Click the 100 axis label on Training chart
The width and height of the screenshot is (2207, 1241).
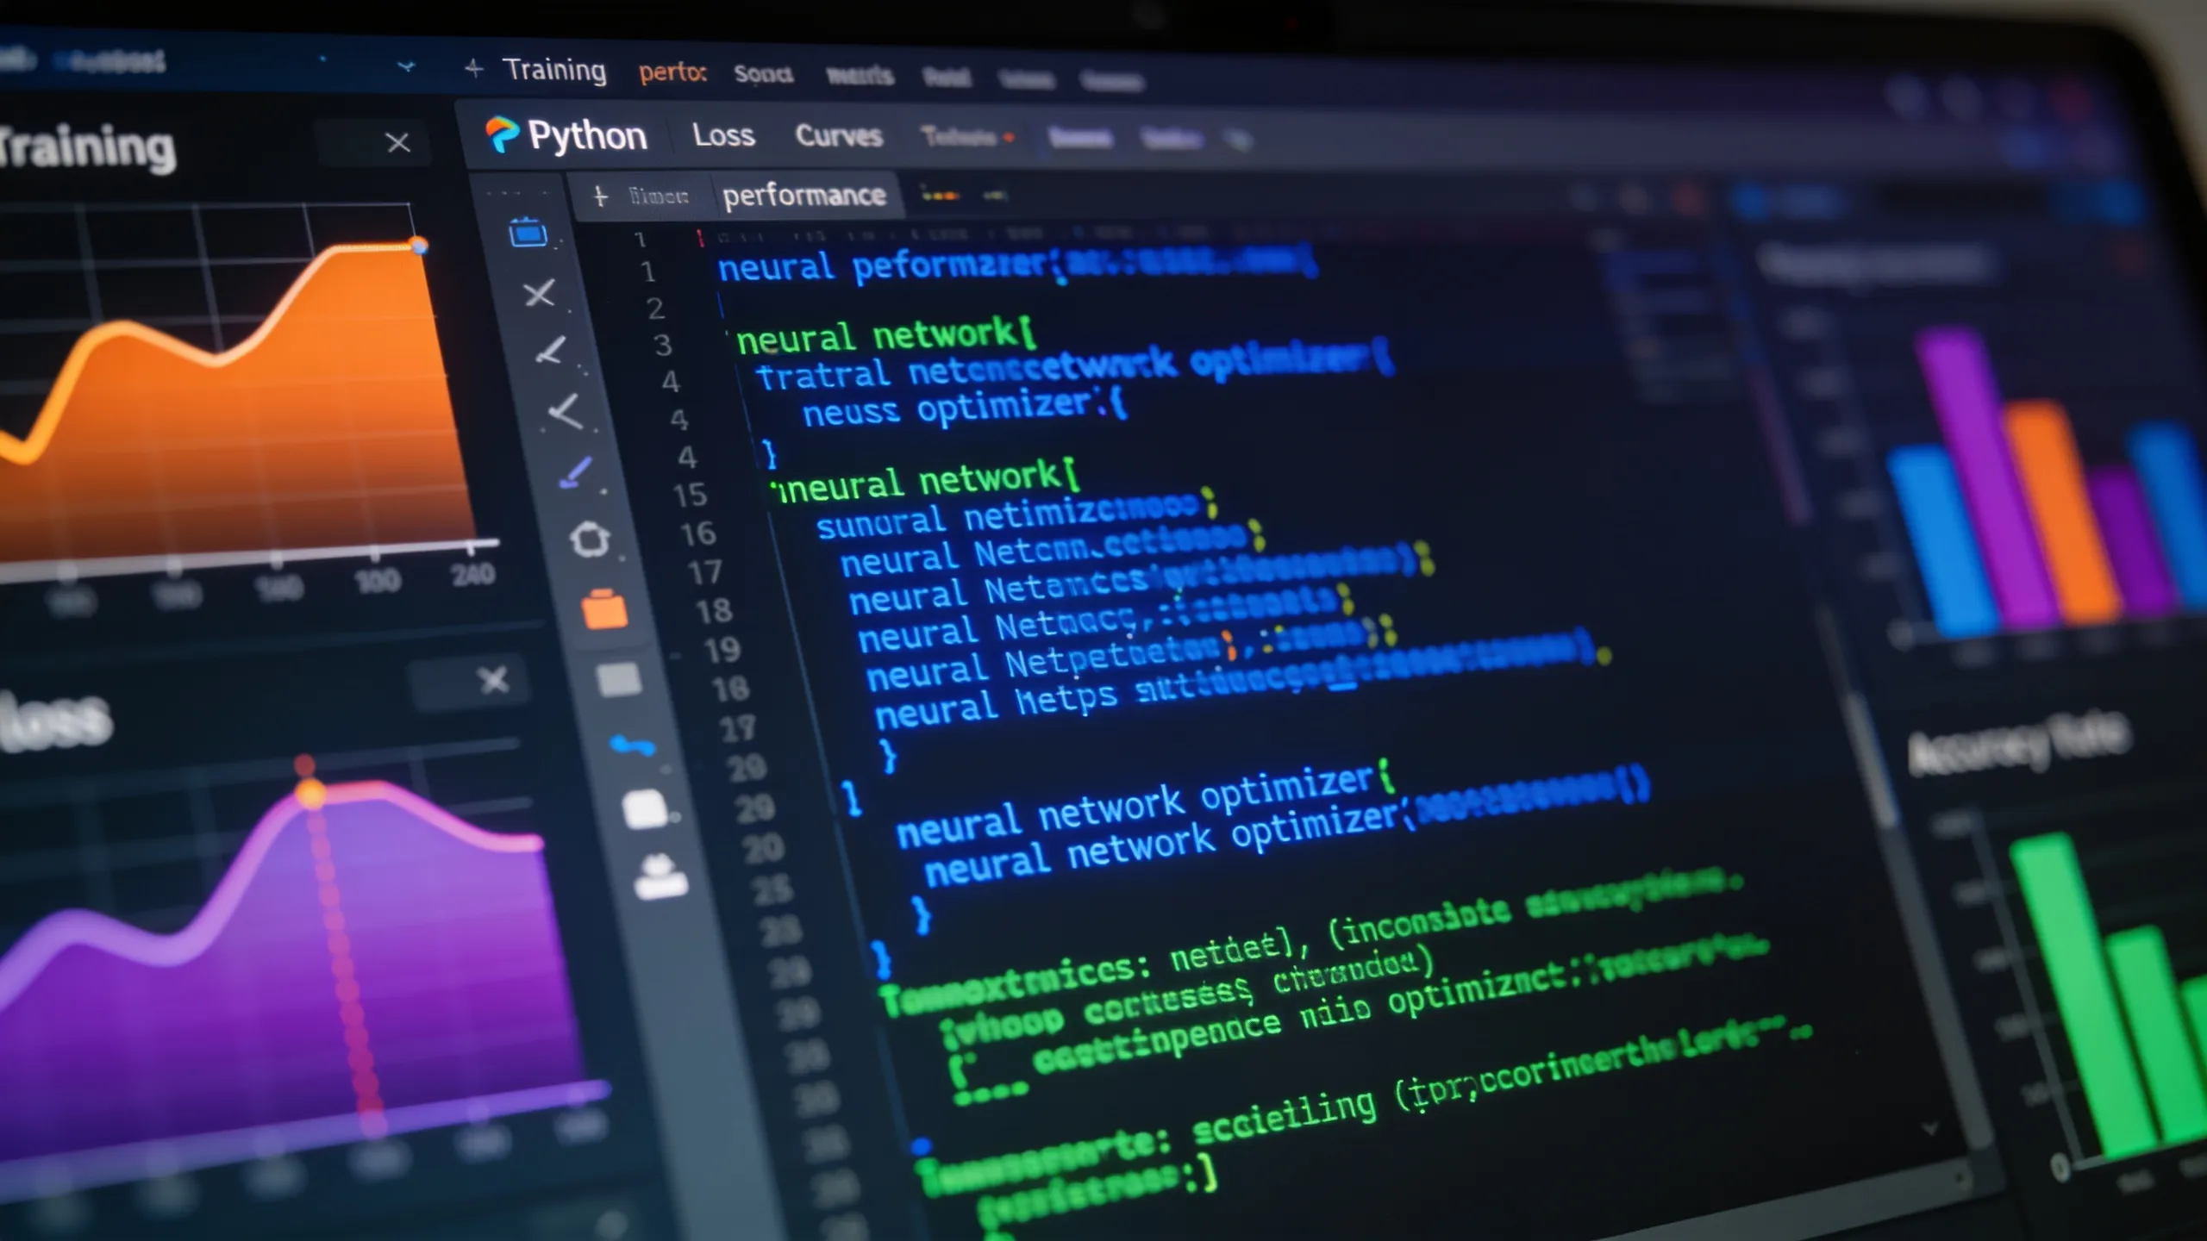pos(378,580)
